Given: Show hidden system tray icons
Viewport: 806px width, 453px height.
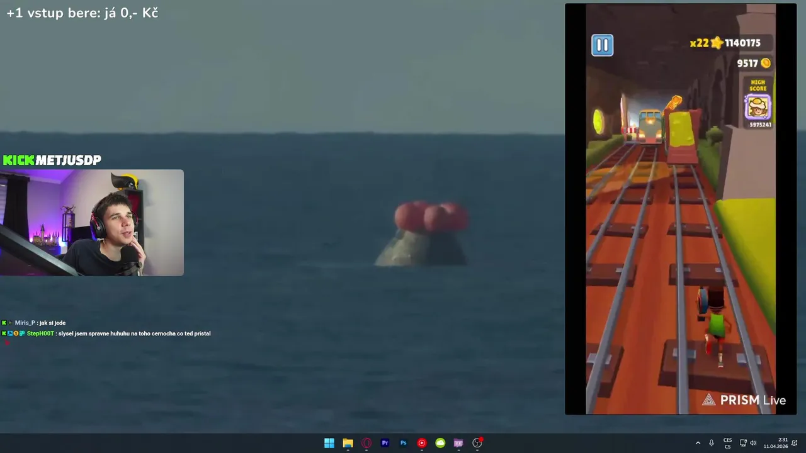Looking at the screenshot, I should [x=698, y=443].
